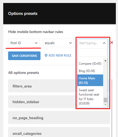The height and width of the screenshot is (137, 118).
Task: Focus the search field inside dropdown
Action: coord(93,53)
